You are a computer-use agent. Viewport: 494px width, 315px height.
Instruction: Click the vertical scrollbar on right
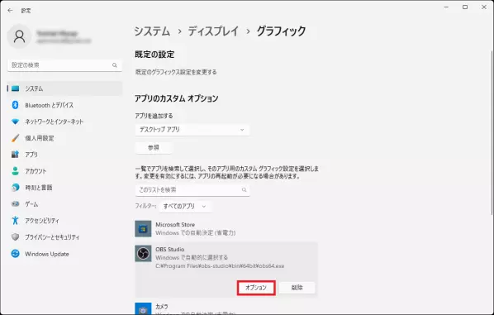[x=492, y=132]
